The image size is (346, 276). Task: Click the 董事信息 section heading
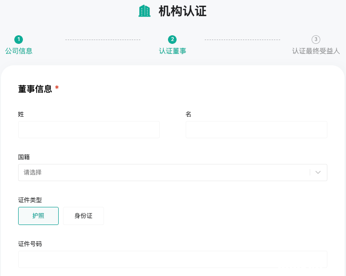(35, 89)
